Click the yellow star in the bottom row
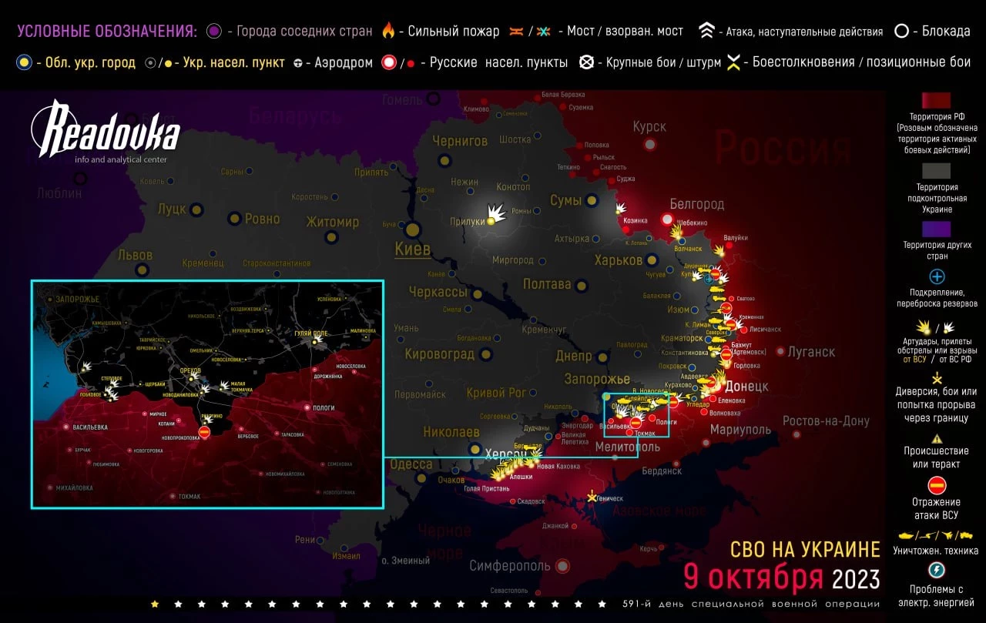Viewport: 986px width, 623px height. 155,605
